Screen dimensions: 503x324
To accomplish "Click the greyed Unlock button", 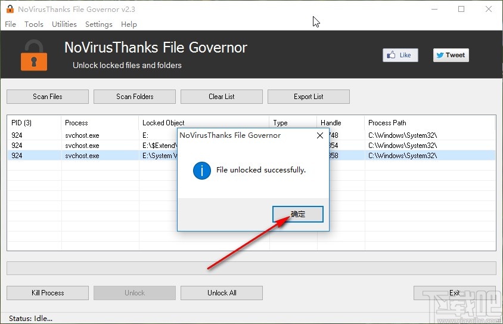I will (x=135, y=293).
